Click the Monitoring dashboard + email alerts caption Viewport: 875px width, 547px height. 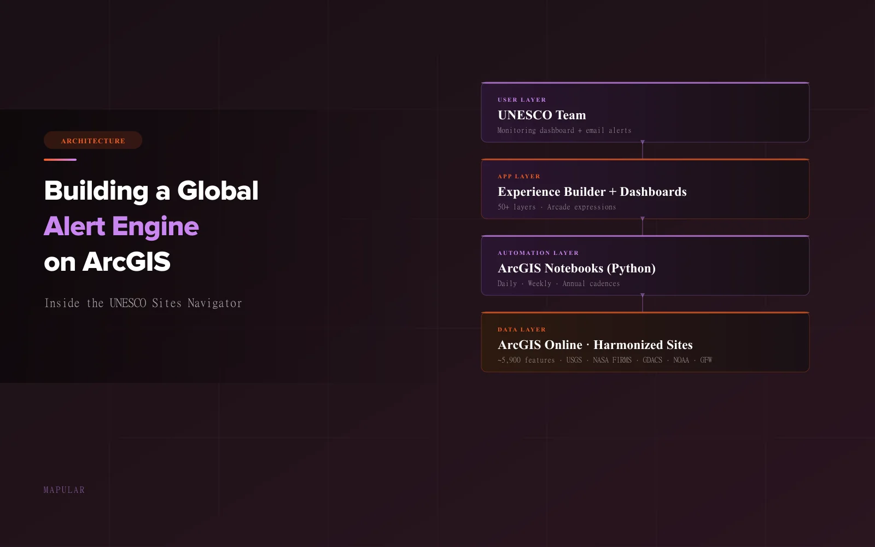564,130
